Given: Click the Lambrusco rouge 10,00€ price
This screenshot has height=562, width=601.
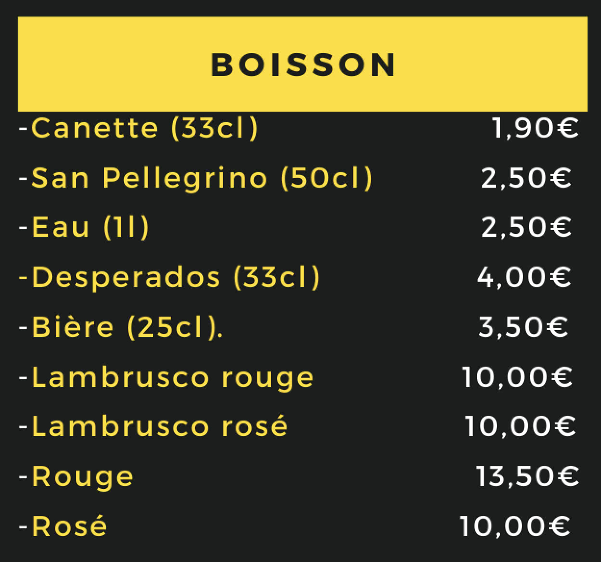Looking at the screenshot, I should pyautogui.click(x=517, y=377).
